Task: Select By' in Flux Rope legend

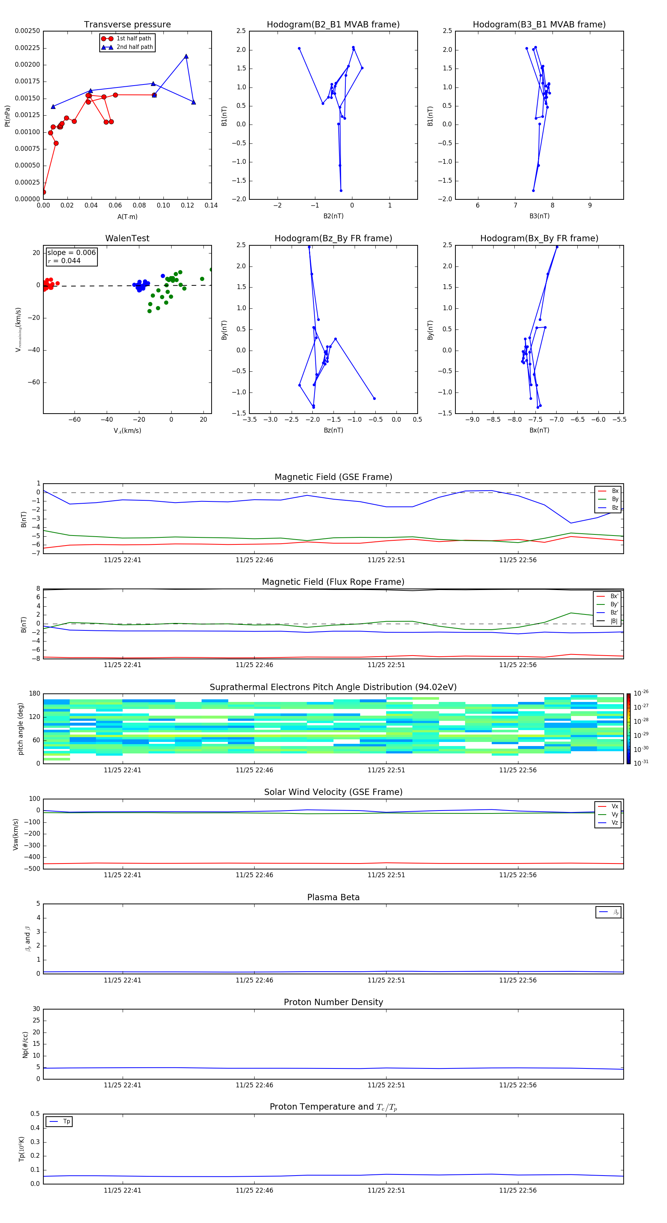Action: pyautogui.click(x=608, y=604)
